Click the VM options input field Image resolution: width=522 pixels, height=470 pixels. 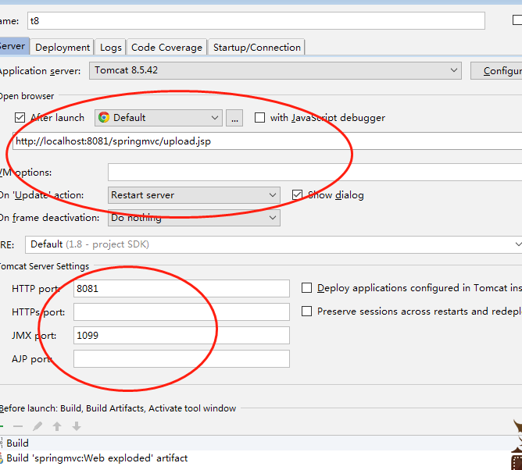(x=315, y=172)
